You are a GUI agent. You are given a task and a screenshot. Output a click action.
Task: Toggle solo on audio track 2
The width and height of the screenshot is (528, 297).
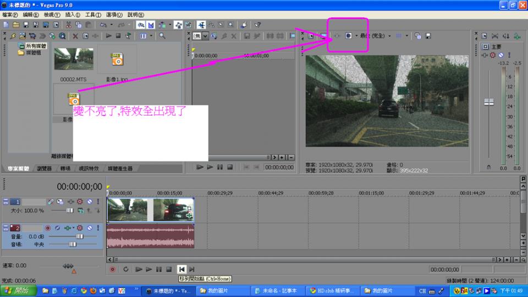(98, 228)
